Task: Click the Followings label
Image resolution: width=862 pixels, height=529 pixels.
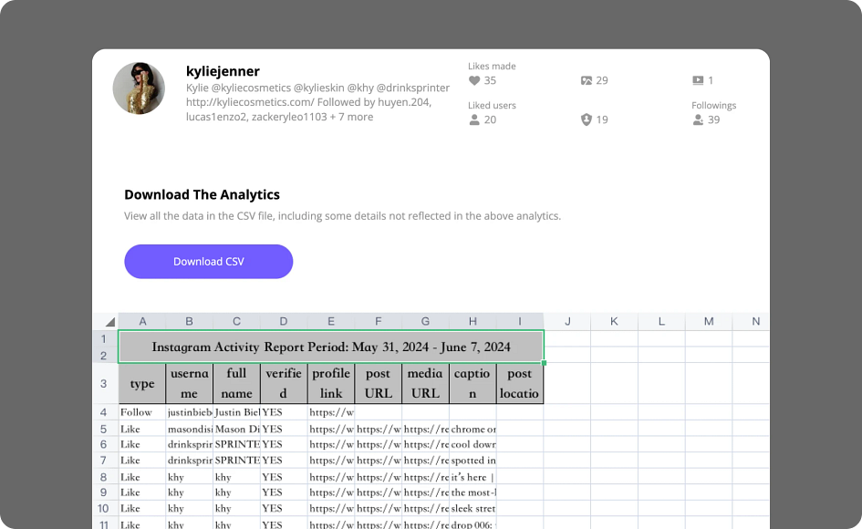Action: pyautogui.click(x=713, y=106)
